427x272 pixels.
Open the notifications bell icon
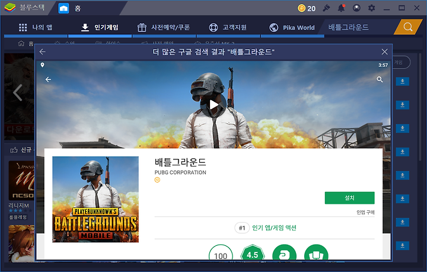[341, 8]
